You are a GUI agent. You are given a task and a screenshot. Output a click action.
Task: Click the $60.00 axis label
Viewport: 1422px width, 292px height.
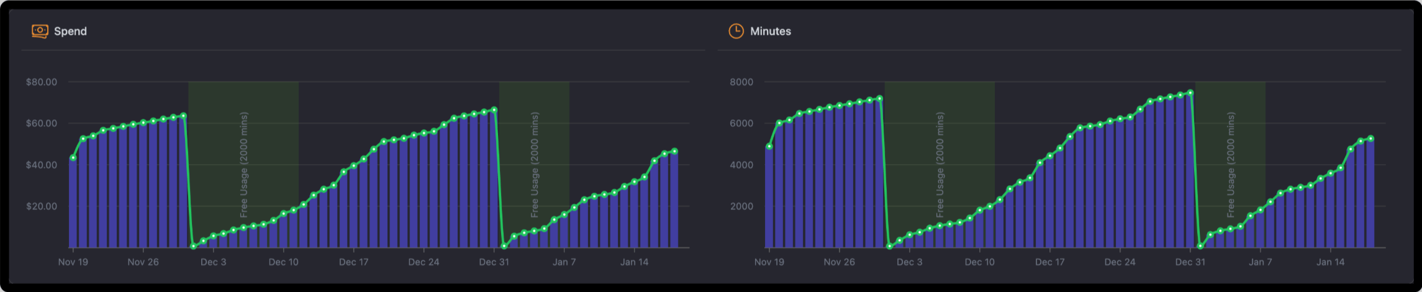click(x=42, y=123)
